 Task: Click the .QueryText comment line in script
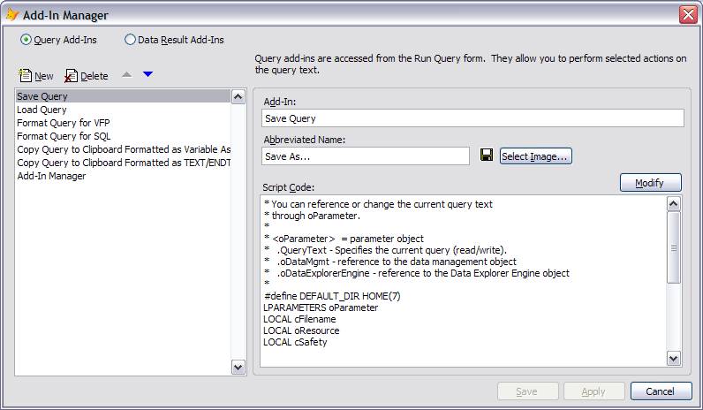pos(386,250)
